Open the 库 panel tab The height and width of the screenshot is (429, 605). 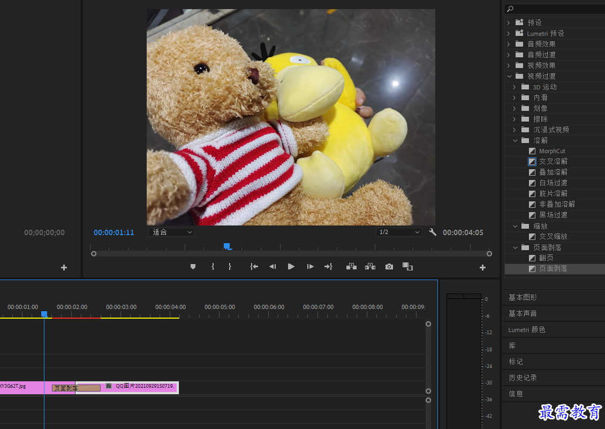(512, 345)
